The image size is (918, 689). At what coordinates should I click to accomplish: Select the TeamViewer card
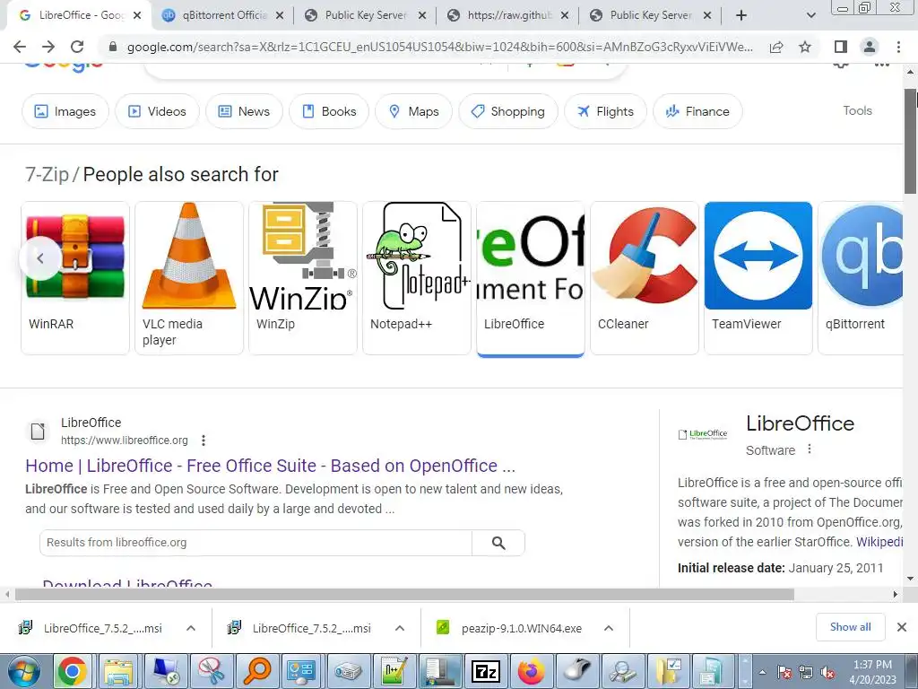(758, 278)
